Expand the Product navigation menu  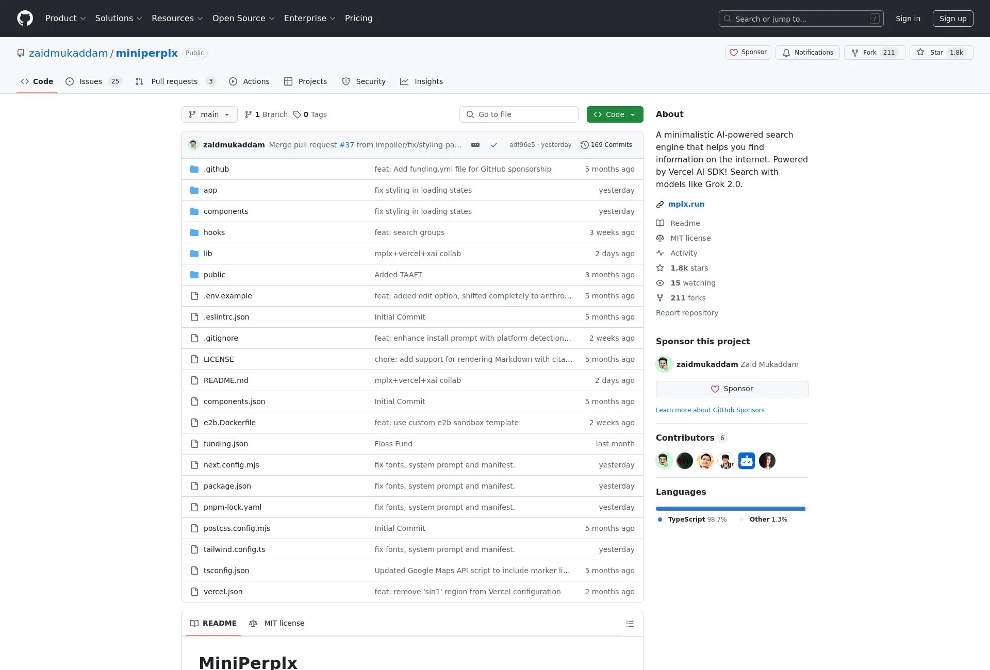(65, 19)
